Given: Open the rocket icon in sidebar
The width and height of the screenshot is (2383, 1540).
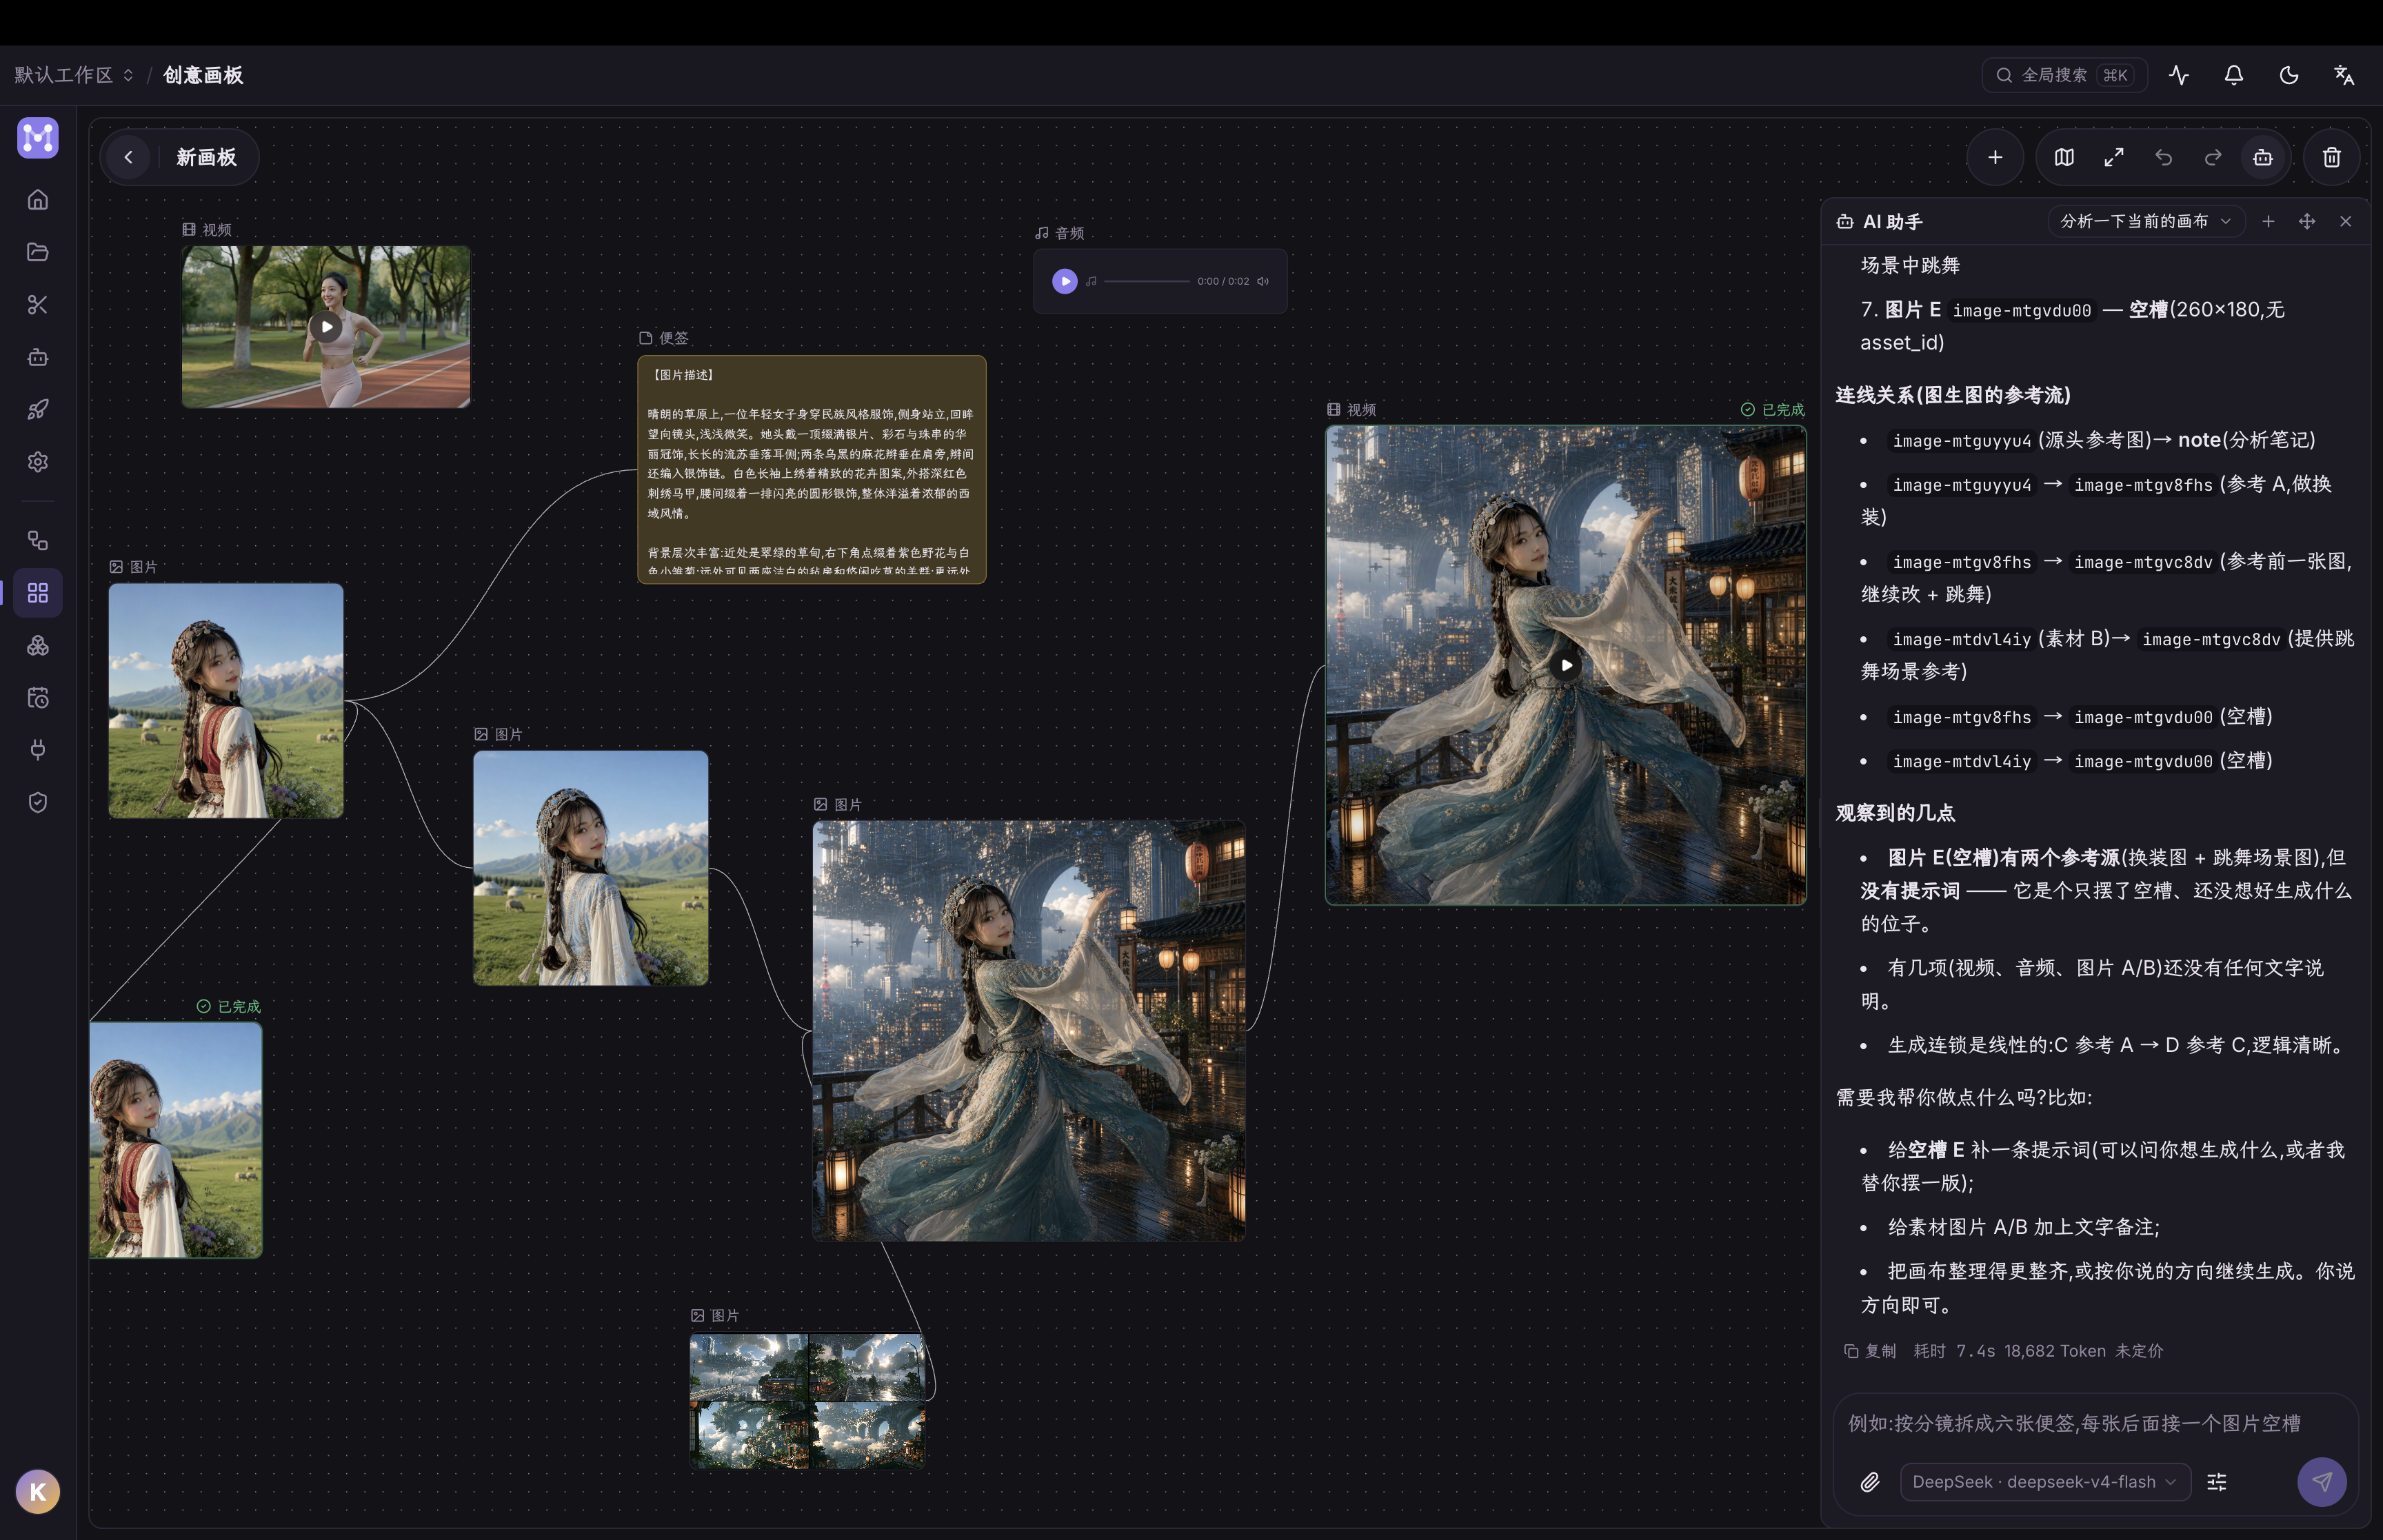Looking at the screenshot, I should 38,410.
